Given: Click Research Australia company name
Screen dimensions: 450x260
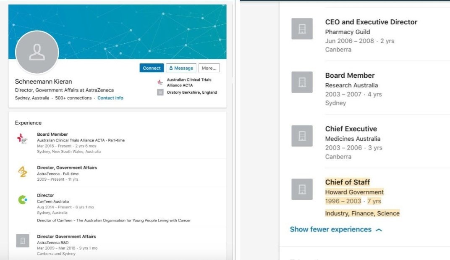Looking at the screenshot, I should coord(352,85).
